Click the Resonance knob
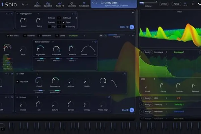Viewport: 201px width, 134px height. [x=55, y=81]
